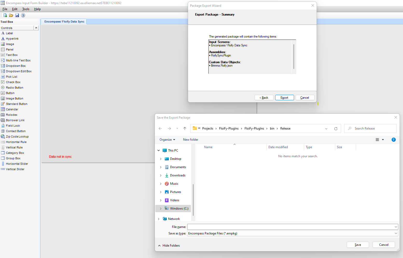
Task: Click the Open folder toolbar icon
Action: coord(11,15)
